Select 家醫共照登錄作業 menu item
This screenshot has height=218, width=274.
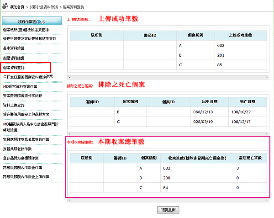click(x=21, y=148)
